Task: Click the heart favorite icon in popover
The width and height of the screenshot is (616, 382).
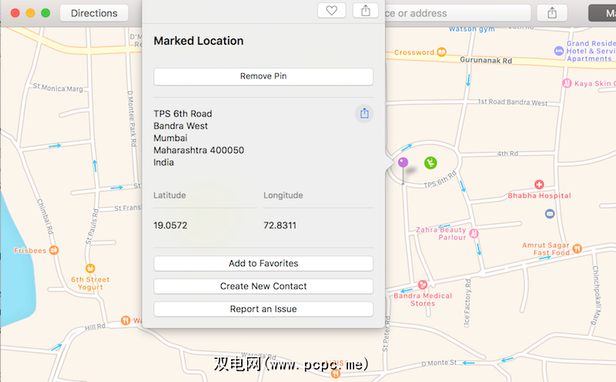Action: pos(332,11)
